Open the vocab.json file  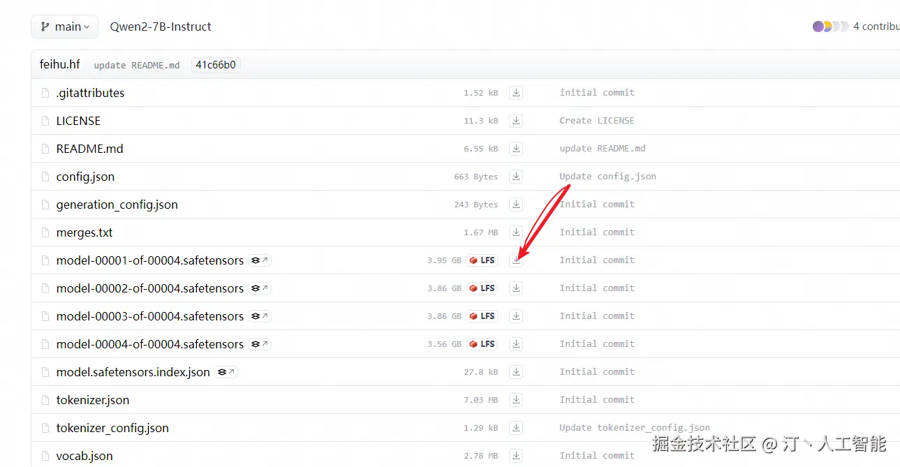tap(84, 456)
